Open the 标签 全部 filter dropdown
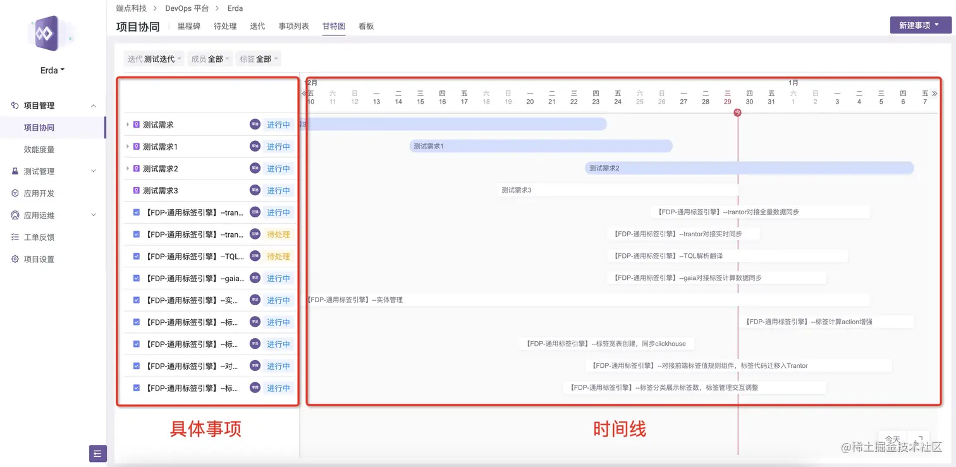The height and width of the screenshot is (467, 956). [258, 59]
